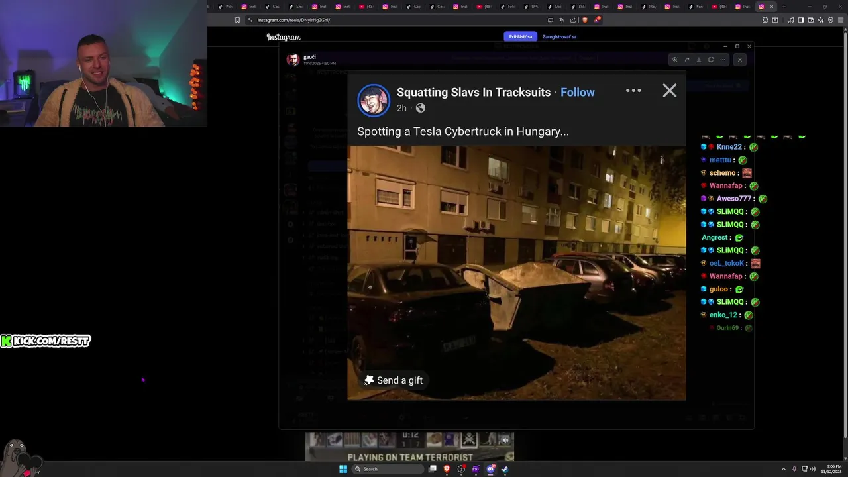Click the share page icon in address bar
Screen dimensions: 848x477
(x=573, y=20)
